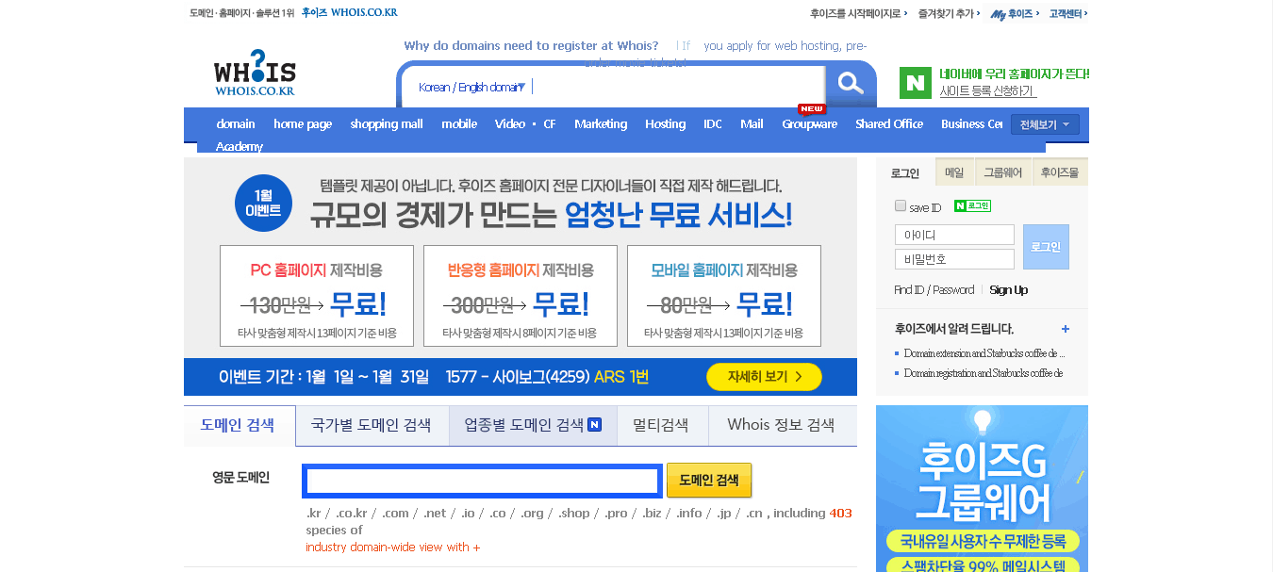
Task: Click the magnifying glass search button
Action: pos(851,84)
